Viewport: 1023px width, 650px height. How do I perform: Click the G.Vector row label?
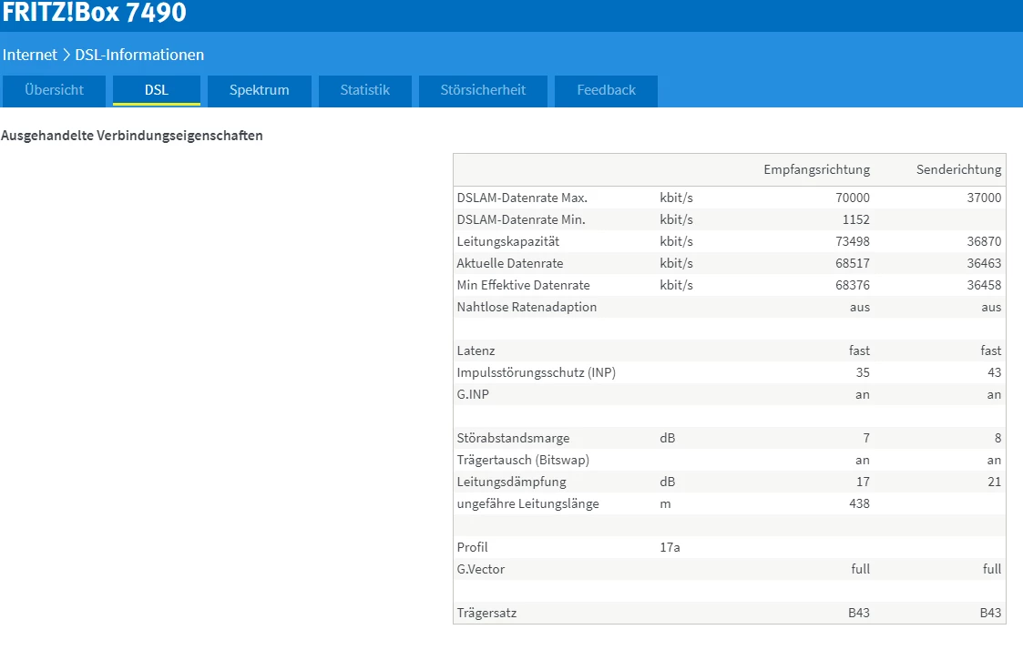pyautogui.click(x=481, y=569)
